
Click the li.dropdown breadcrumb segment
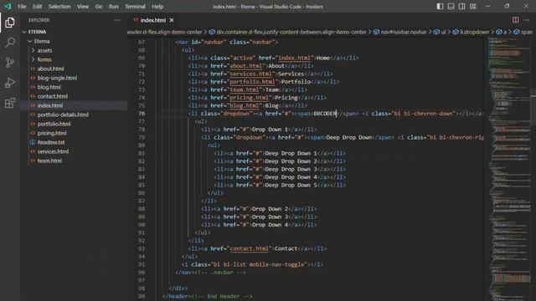pyautogui.click(x=474, y=32)
